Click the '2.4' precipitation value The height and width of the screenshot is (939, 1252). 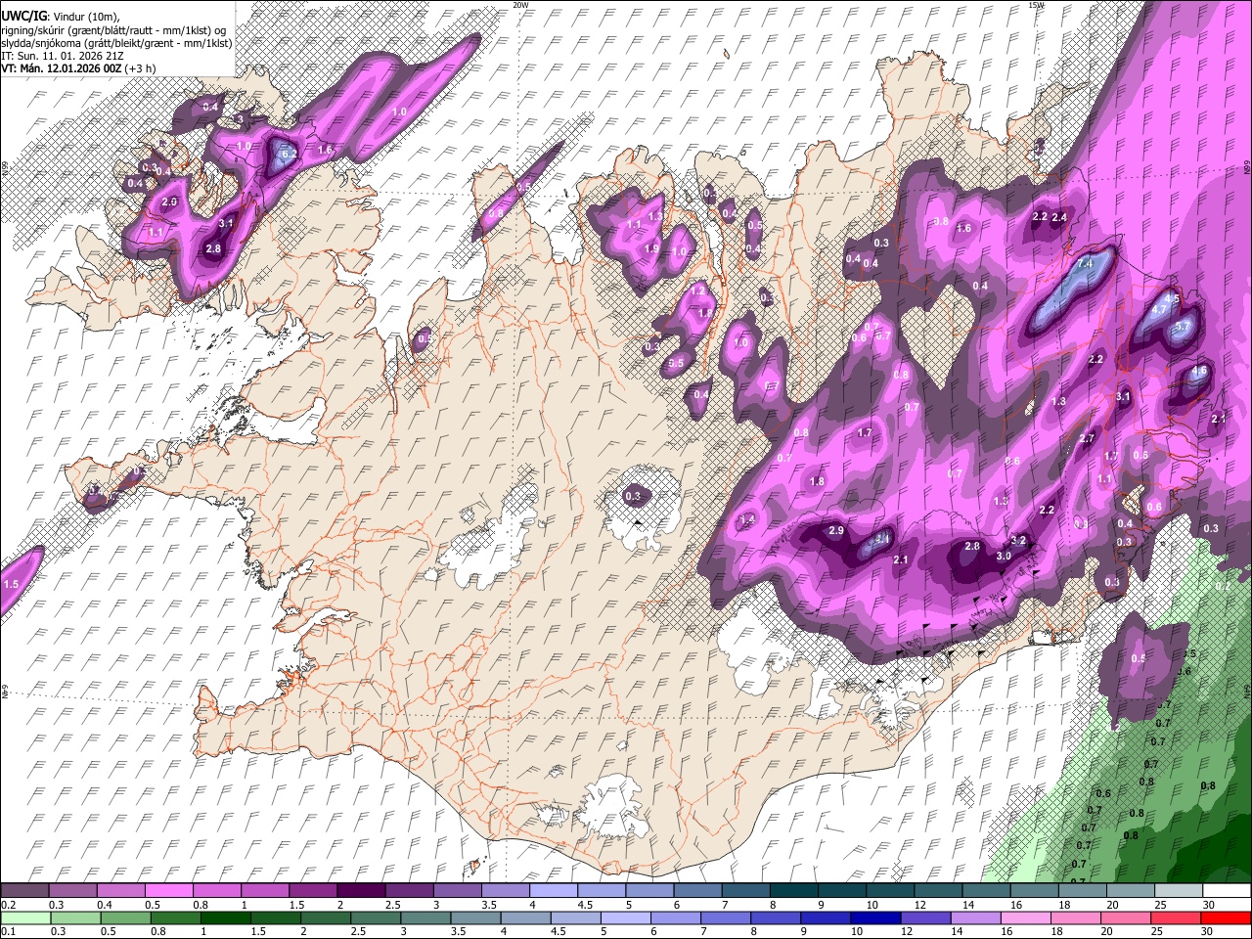(1058, 217)
